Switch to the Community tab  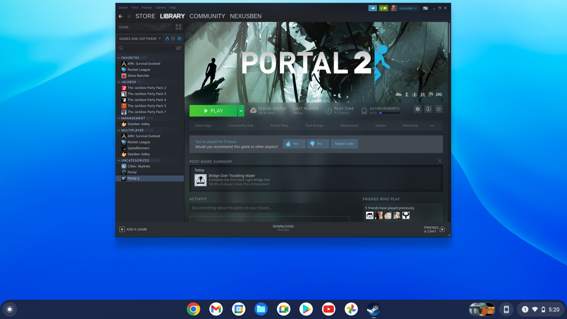tap(207, 16)
